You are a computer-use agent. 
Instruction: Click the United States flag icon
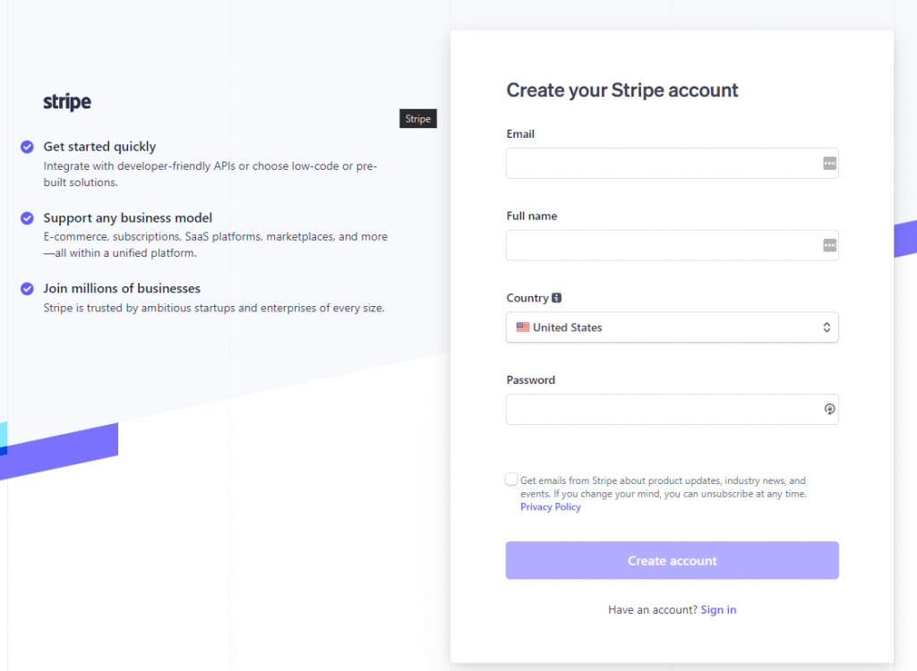pos(523,327)
